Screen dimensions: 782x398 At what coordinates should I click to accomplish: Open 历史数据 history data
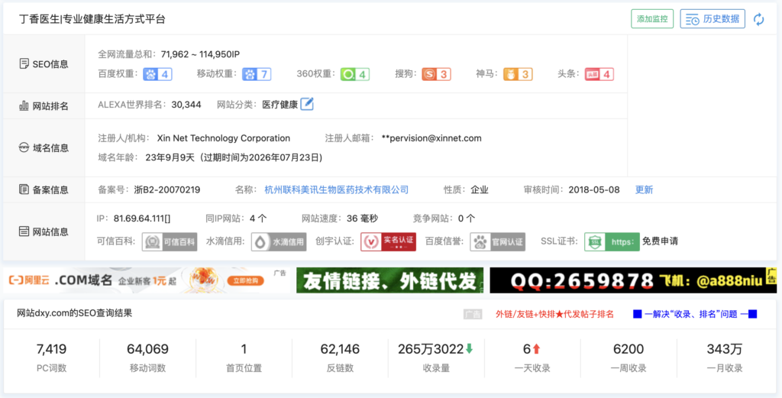(x=713, y=19)
